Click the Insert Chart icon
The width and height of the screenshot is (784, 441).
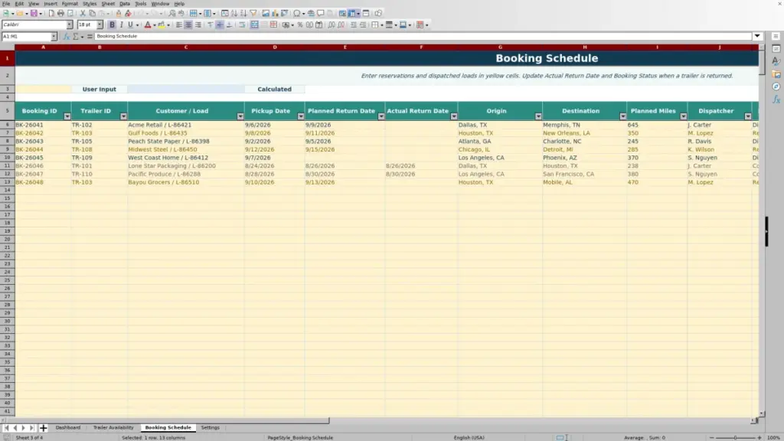coord(275,14)
